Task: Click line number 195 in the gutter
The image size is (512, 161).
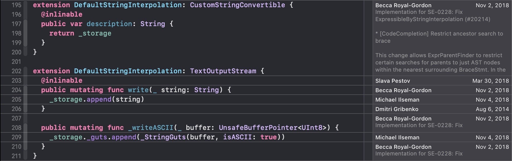Action: (x=16, y=5)
